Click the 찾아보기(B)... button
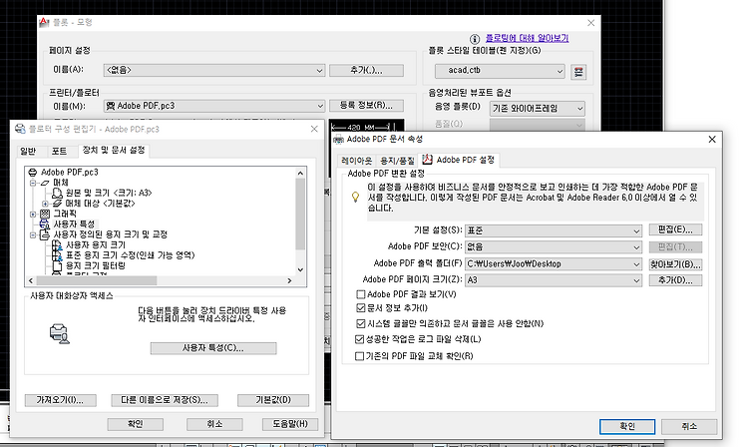 (x=675, y=263)
